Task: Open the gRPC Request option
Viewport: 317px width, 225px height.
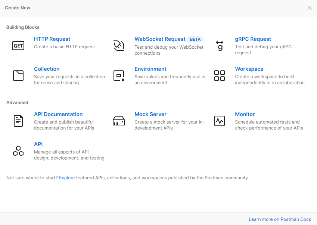Action: pyautogui.click(x=253, y=39)
